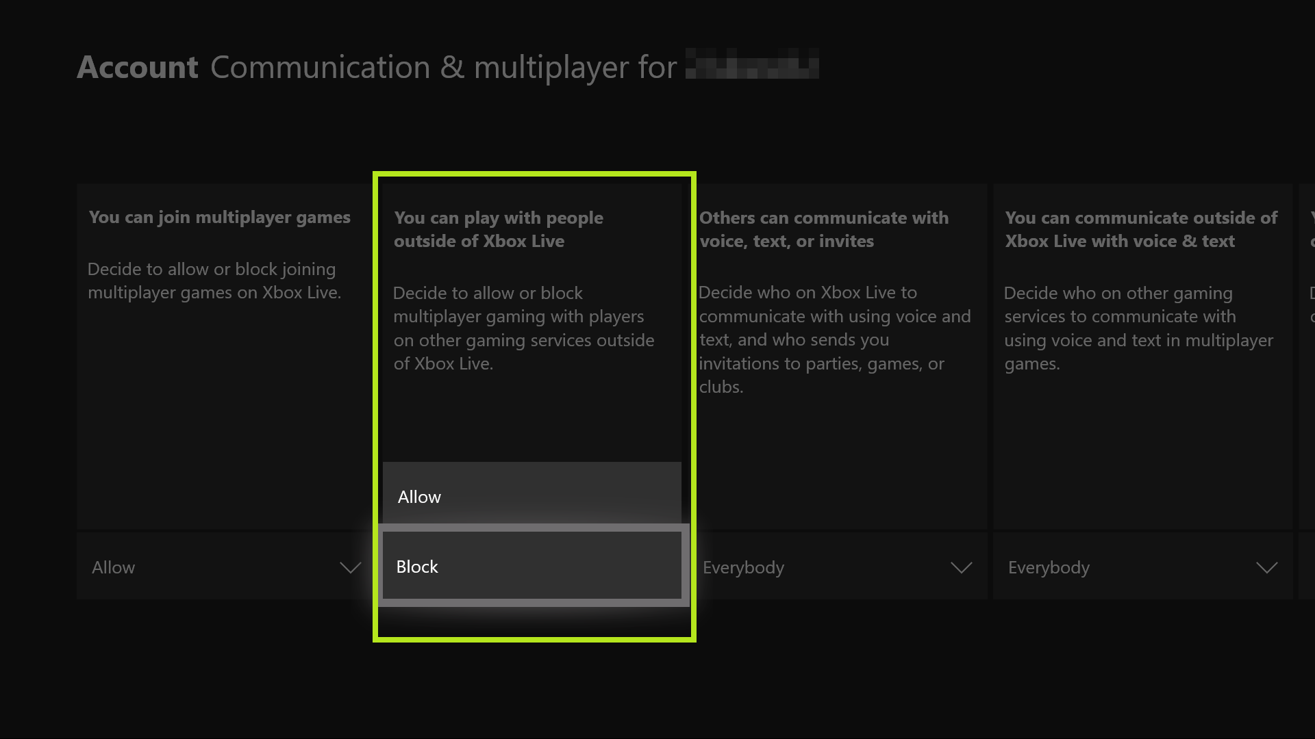
Task: Click 'You can join multiplayer games' heading
Action: pos(219,217)
